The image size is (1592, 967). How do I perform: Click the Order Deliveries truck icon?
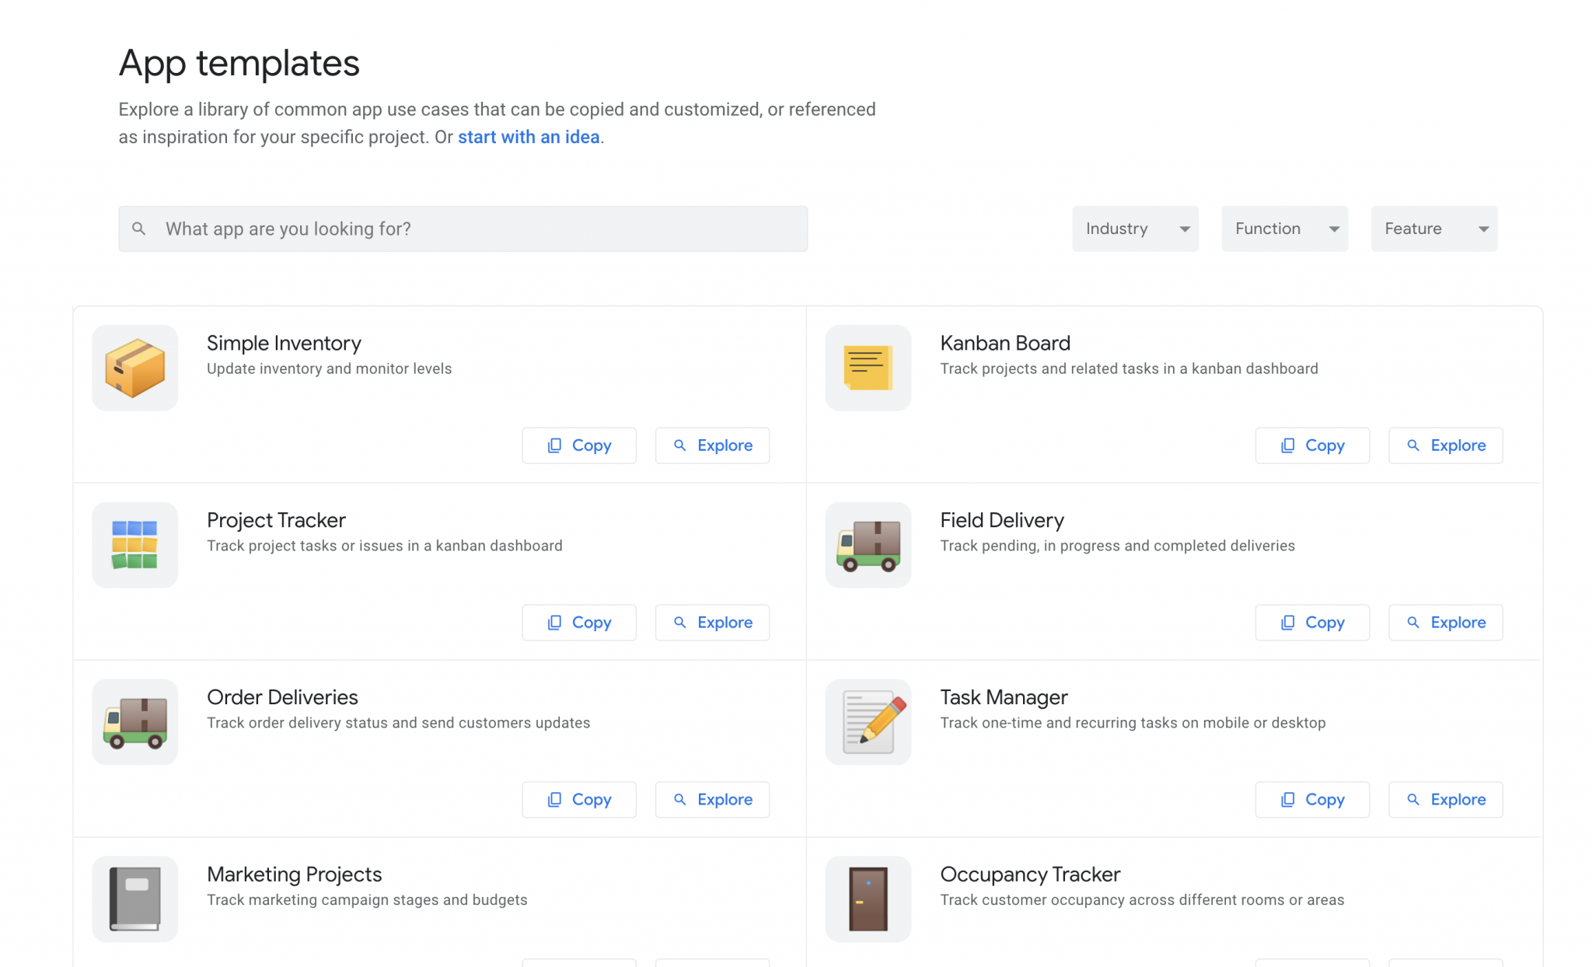(134, 722)
